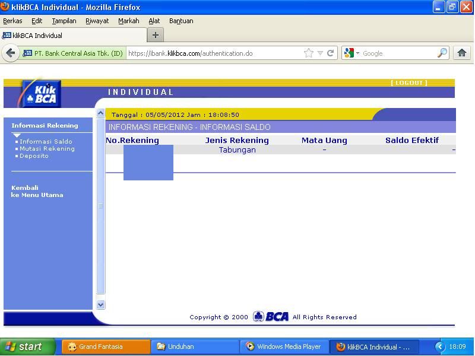Open the Alat menu
475x356 pixels.
click(154, 21)
